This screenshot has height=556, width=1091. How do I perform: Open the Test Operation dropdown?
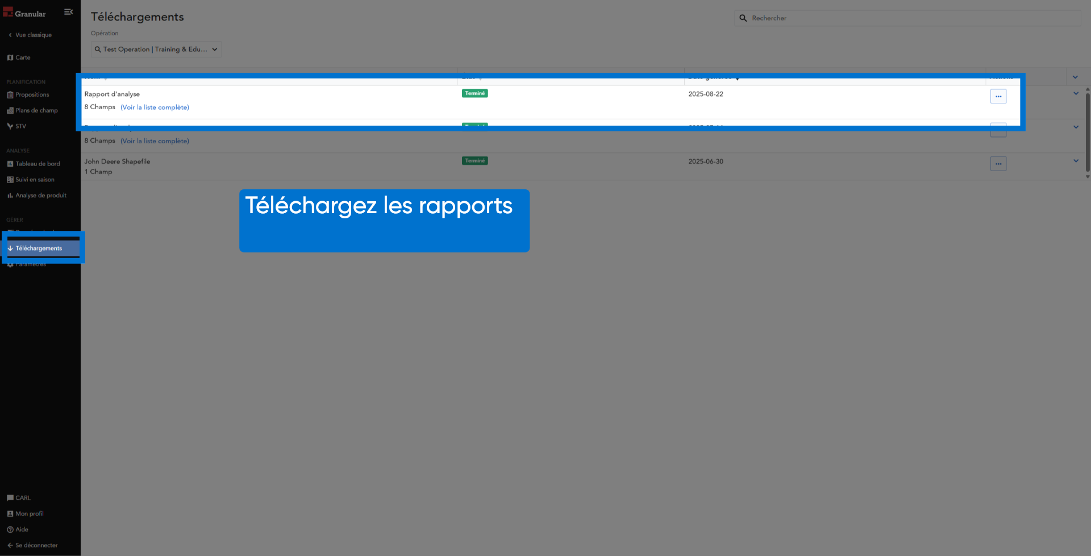coord(156,49)
